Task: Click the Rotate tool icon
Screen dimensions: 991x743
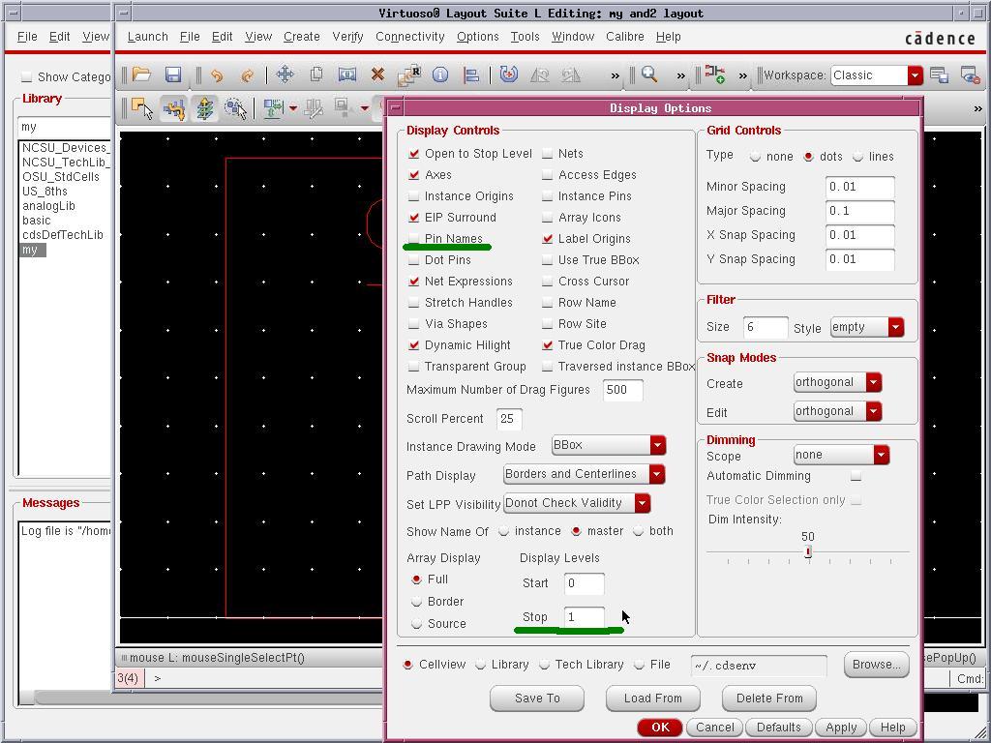Action: click(508, 74)
